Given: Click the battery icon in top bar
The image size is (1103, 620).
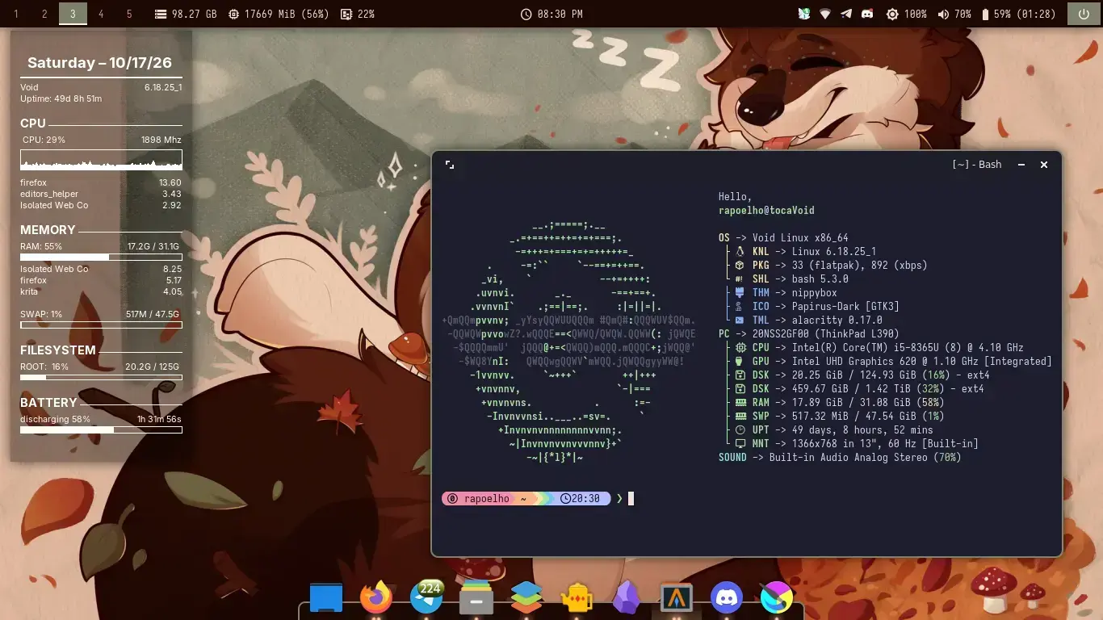Looking at the screenshot, I should click(x=985, y=15).
